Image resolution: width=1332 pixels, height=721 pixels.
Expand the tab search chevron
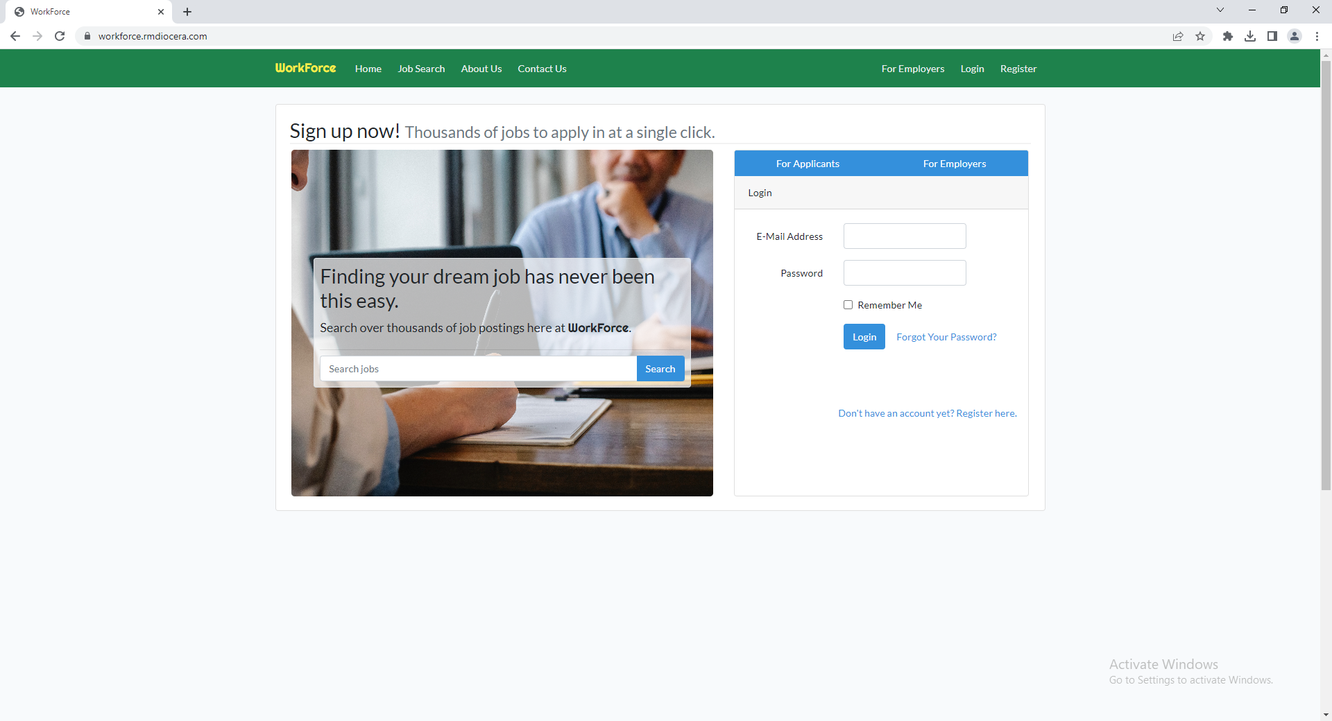1220,10
